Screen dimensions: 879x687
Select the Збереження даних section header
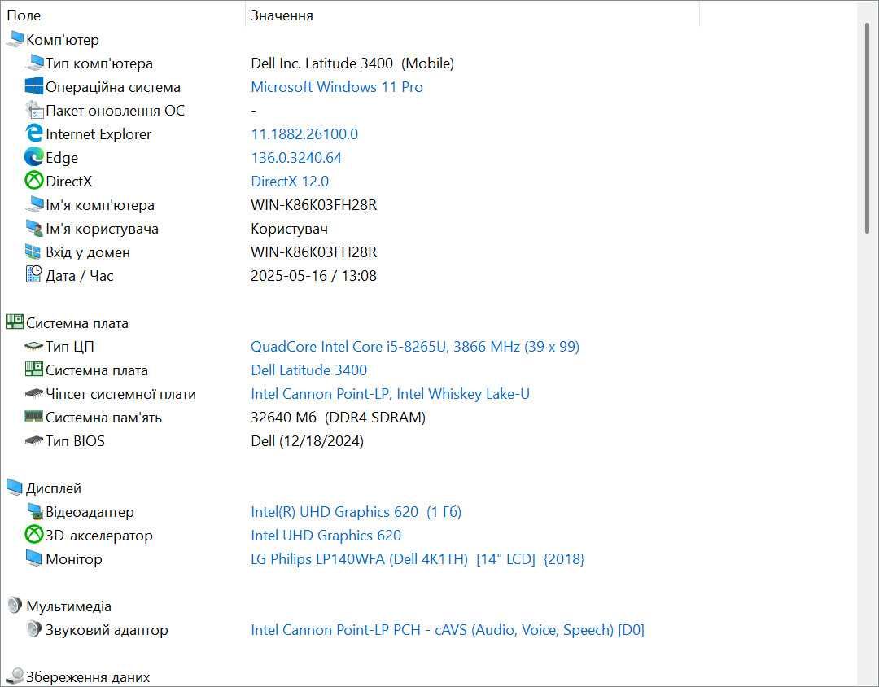click(x=88, y=677)
